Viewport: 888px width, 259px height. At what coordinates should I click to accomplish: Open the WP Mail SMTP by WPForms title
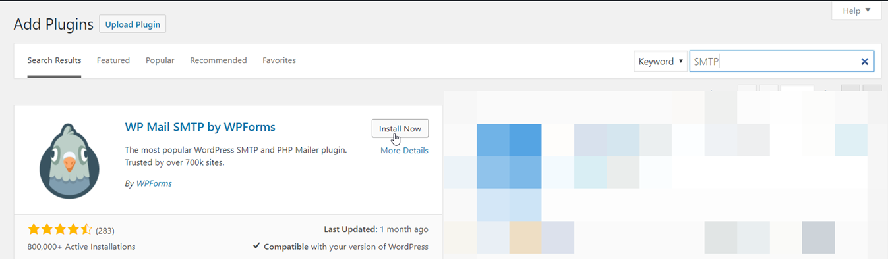(x=200, y=127)
